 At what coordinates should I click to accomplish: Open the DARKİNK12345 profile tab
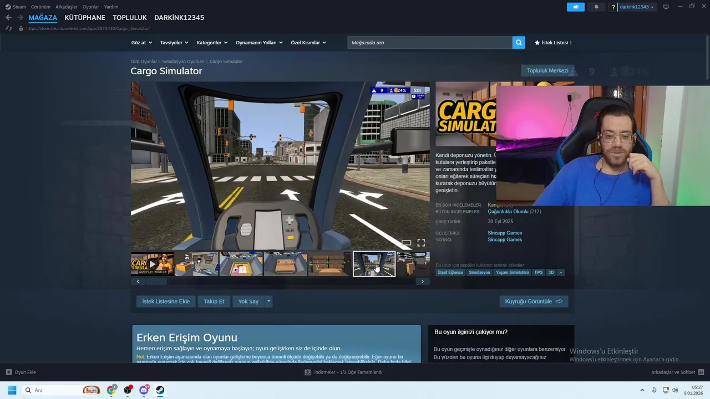[179, 18]
